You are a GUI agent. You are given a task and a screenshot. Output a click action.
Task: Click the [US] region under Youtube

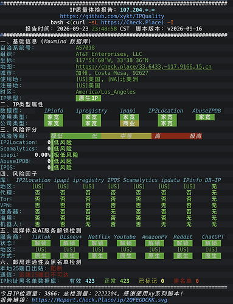pos(126,249)
